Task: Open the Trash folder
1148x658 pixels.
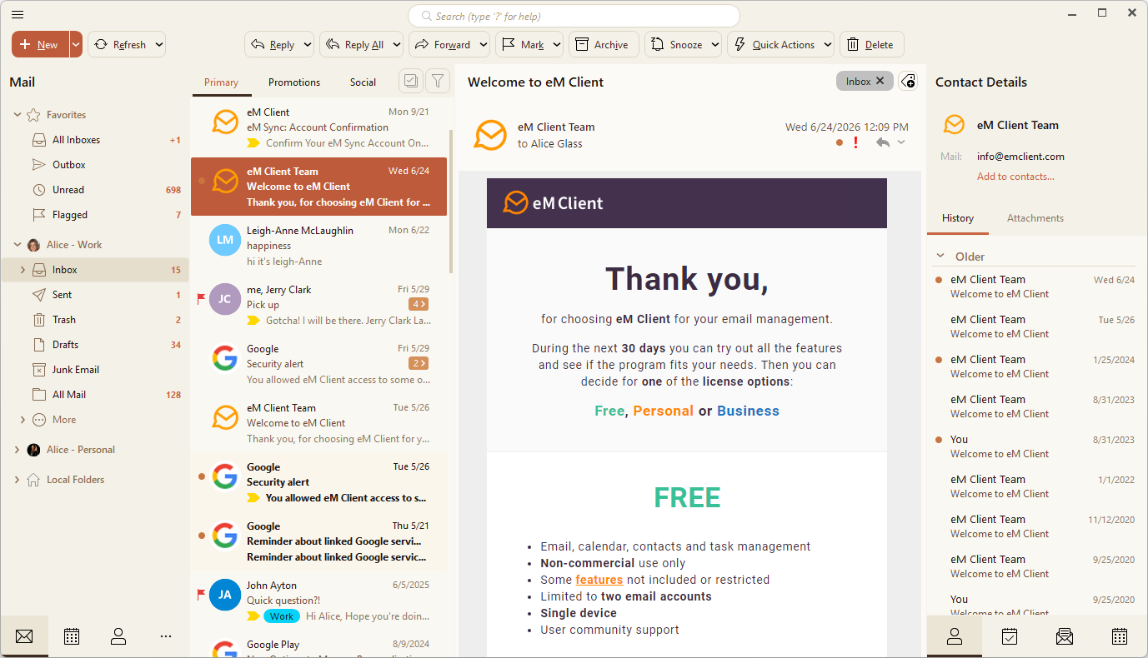Action: click(x=64, y=320)
